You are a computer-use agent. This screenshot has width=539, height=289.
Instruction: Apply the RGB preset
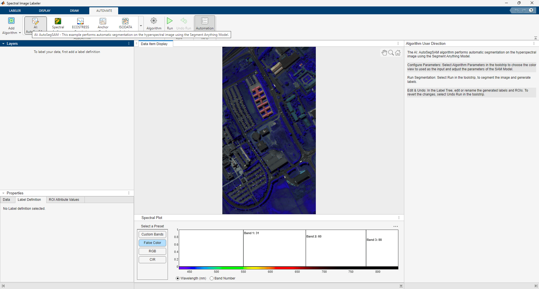152,251
